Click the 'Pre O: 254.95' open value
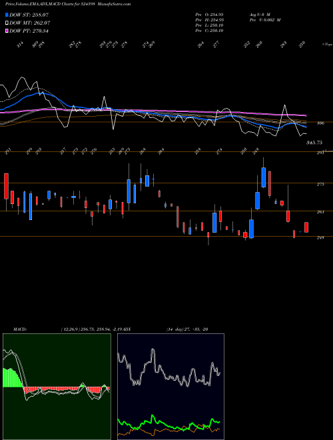Screen dimensions: 333x440 coord(209,14)
